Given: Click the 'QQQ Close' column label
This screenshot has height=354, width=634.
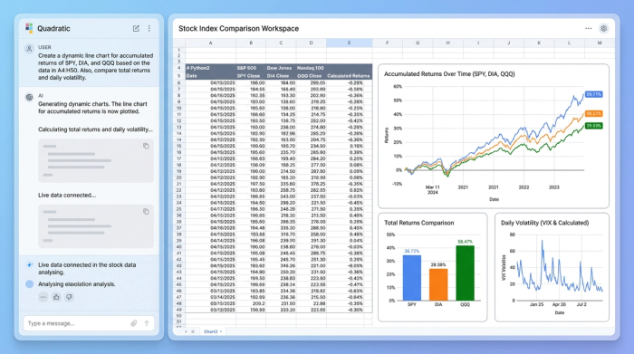Looking at the screenshot, I should (311, 75).
